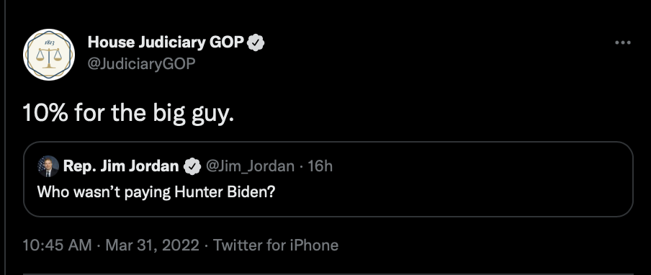Click the Mar 31, 2022 date
651x275 pixels.
pyautogui.click(x=153, y=245)
